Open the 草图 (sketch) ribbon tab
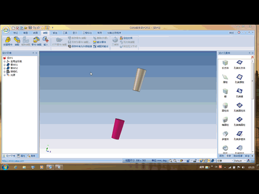 point(25,33)
